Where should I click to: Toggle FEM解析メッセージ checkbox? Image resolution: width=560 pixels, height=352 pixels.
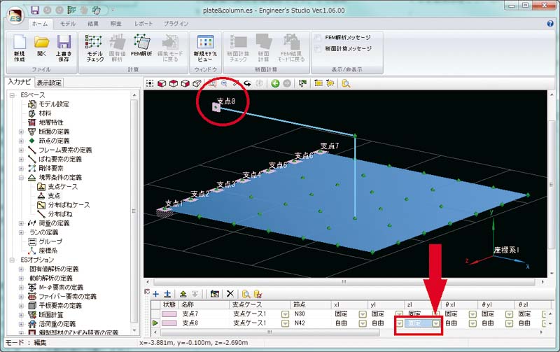[x=318, y=38]
